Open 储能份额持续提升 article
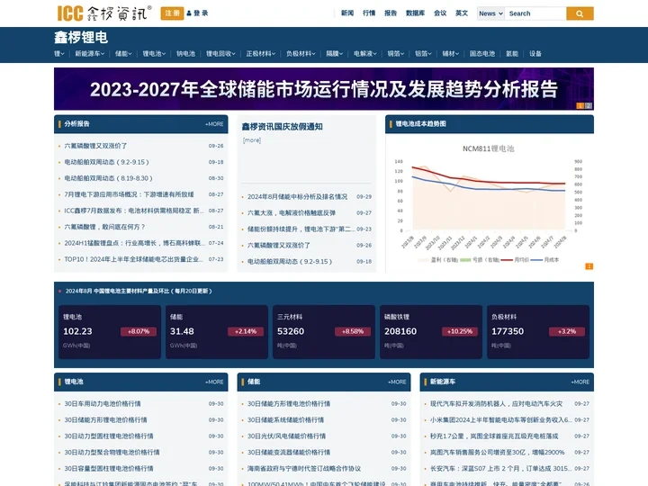 tap(301, 229)
